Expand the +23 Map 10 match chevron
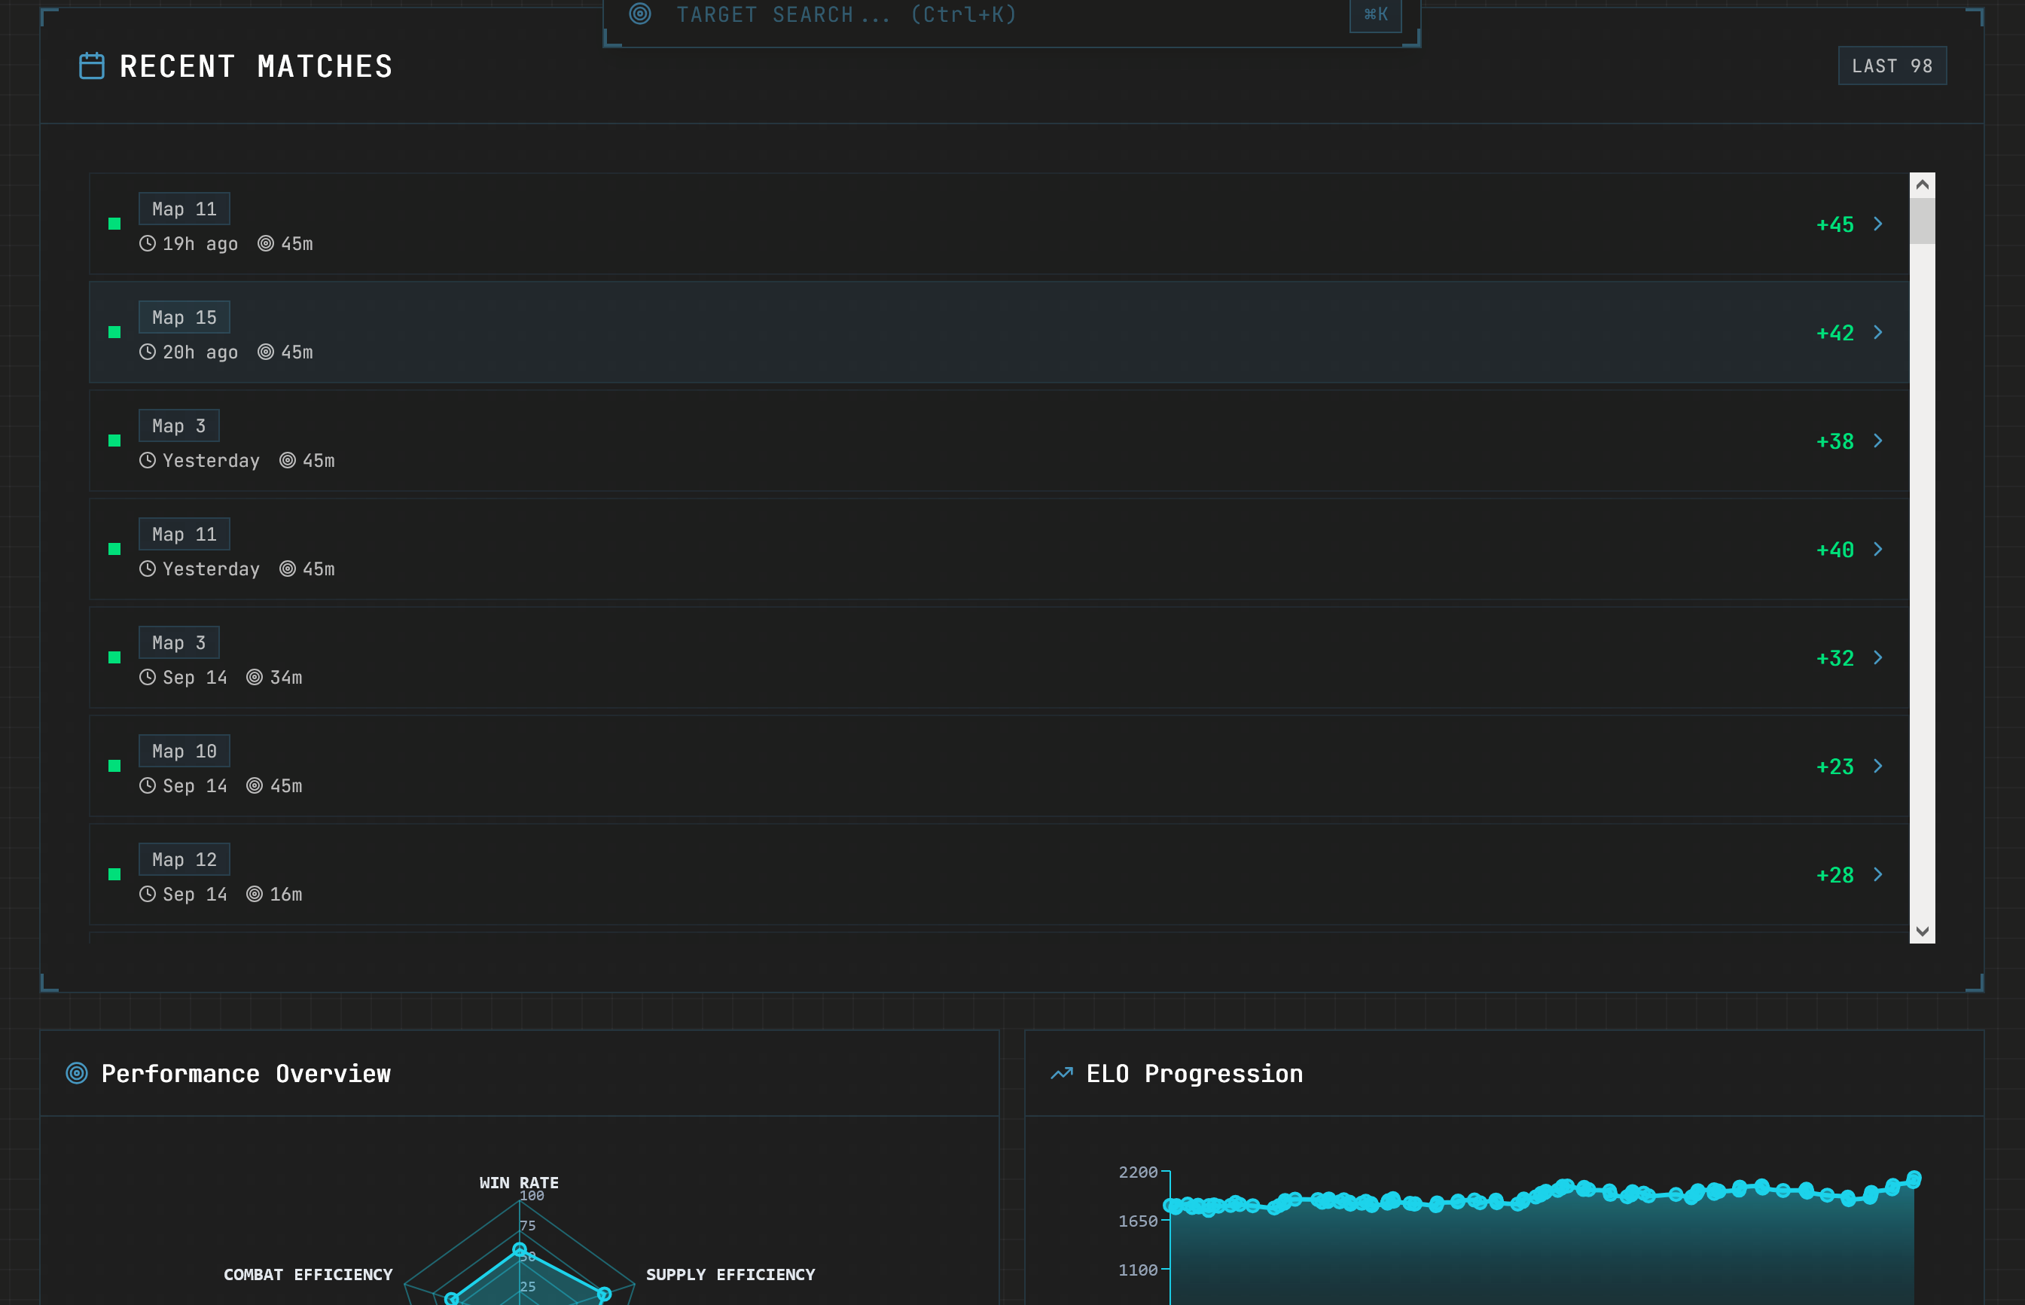 pyautogui.click(x=1877, y=766)
